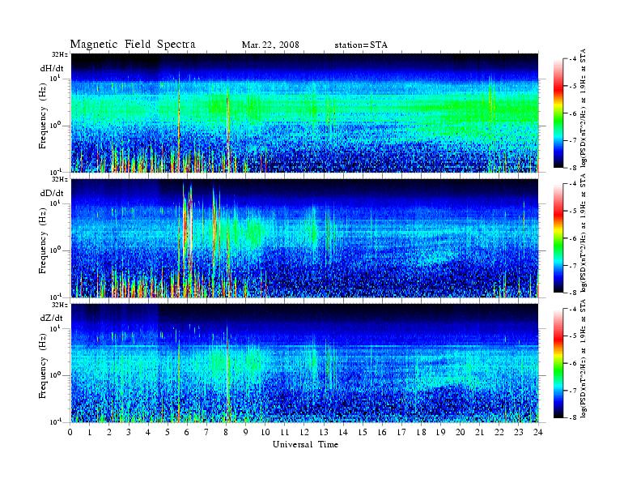The width and height of the screenshot is (641, 496).
Task: Click the "3" hour tick on time axis
Action: tap(129, 432)
